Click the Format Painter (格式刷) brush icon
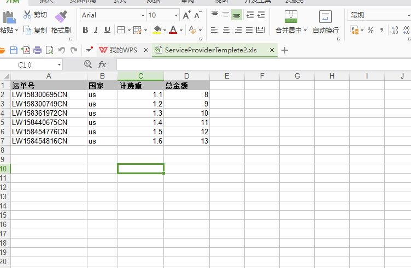This screenshot has width=411, height=268. (x=61, y=16)
